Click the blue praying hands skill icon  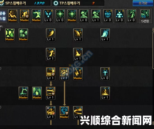(105, 33)
